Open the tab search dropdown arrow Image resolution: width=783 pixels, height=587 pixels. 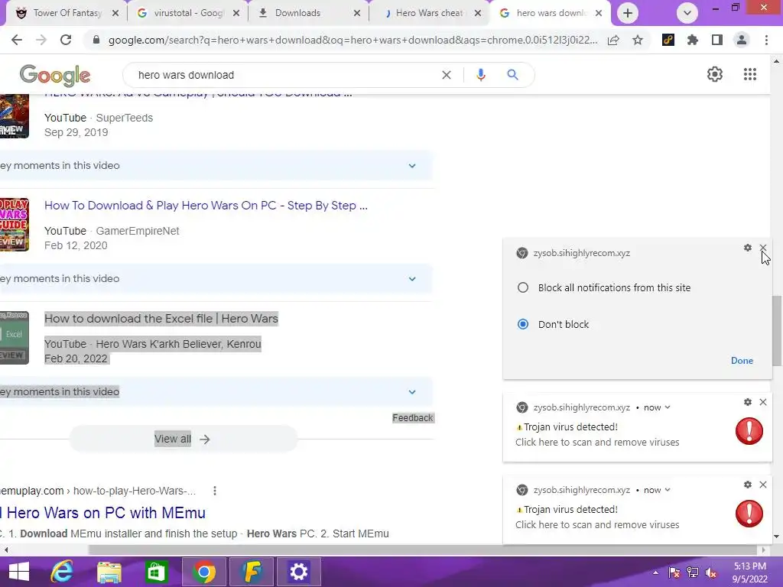[x=687, y=13]
